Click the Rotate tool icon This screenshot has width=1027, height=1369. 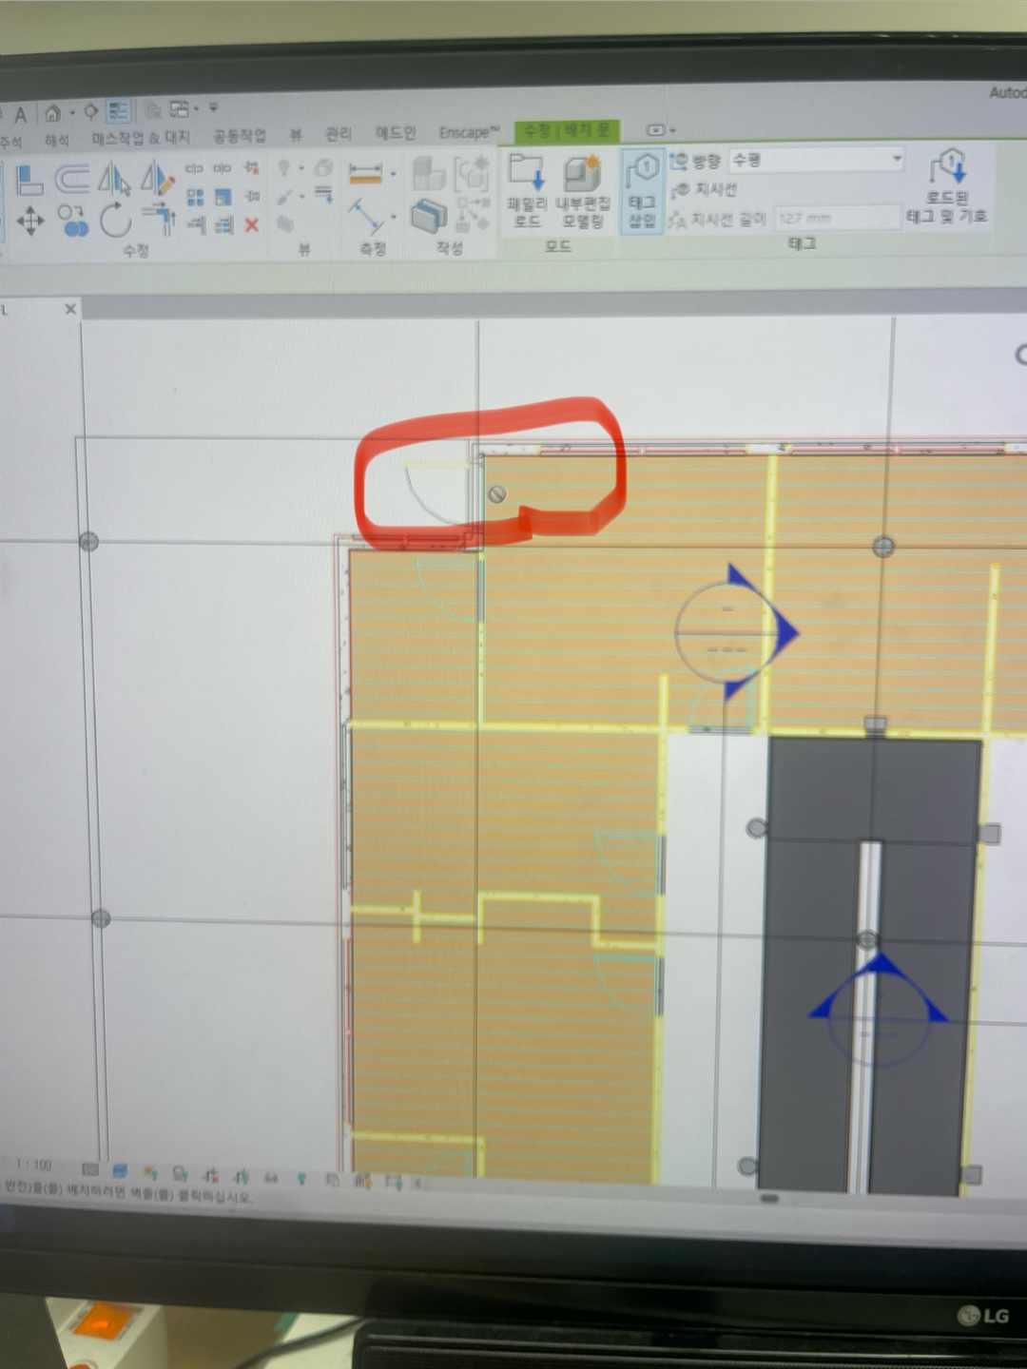pos(115,222)
